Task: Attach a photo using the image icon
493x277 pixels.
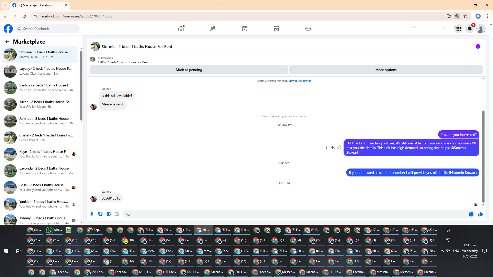Action: pyautogui.click(x=100, y=214)
